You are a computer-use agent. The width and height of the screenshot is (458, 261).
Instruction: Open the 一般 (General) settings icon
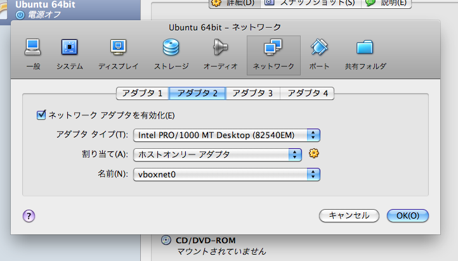point(33,53)
